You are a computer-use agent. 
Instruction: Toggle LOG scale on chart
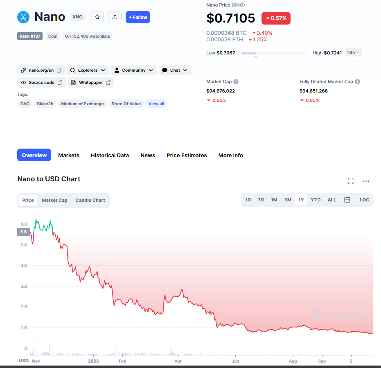coord(365,200)
